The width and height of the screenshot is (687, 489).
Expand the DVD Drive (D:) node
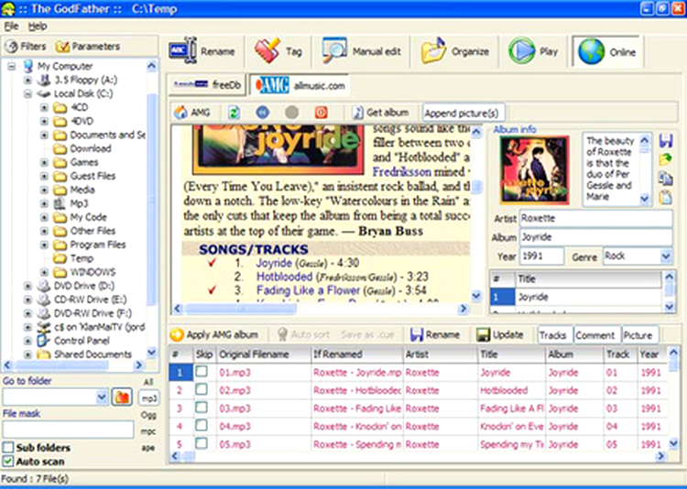28,286
